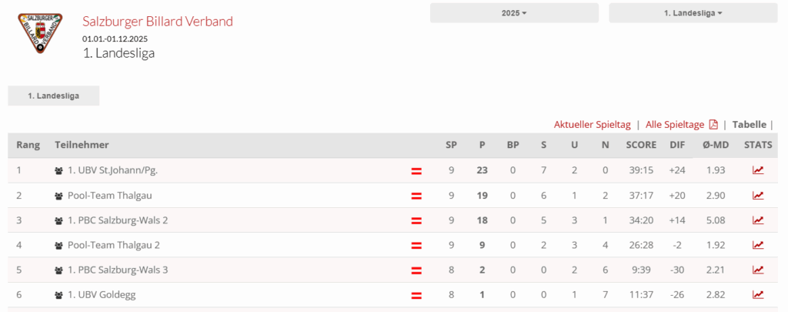Click the team icon beside Pool-Team Thalgau

[58, 196]
